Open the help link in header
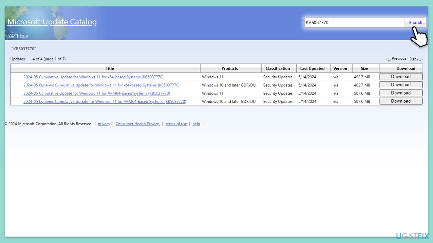The height and width of the screenshot is (243, 433). click(x=24, y=35)
